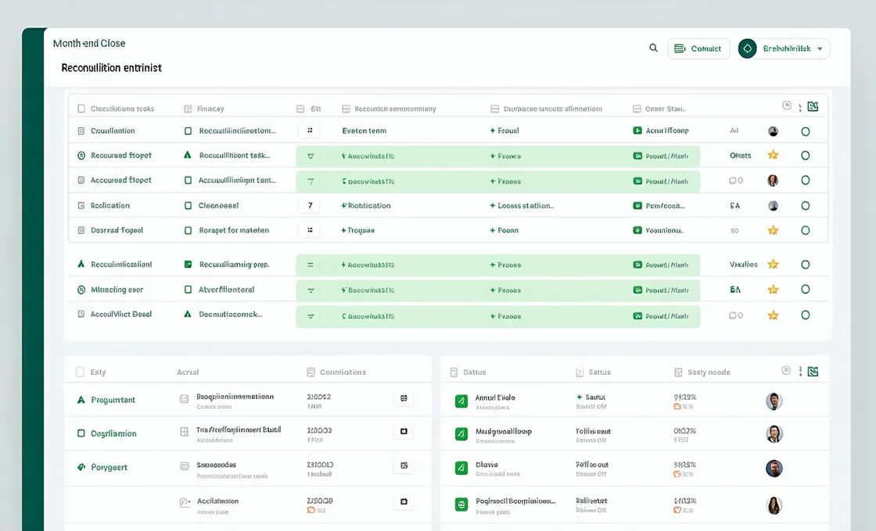The height and width of the screenshot is (531, 876).
Task: Click the green grid icon above lower-right table
Action: [813, 372]
